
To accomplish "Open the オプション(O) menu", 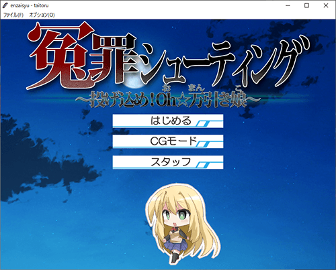I will 42,15.
